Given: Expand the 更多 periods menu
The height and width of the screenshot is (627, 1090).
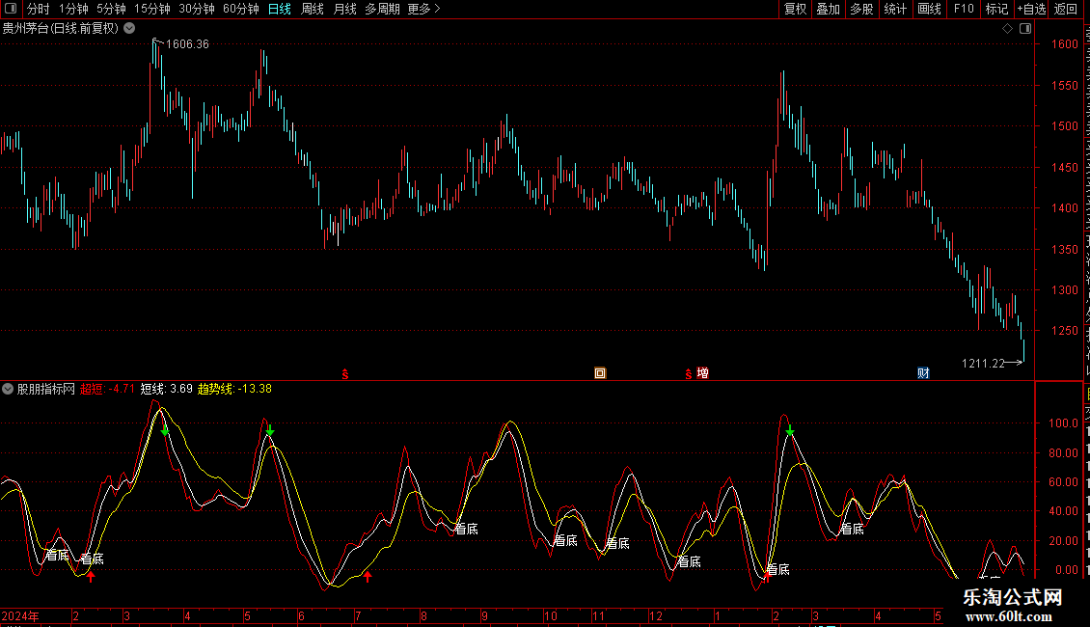Looking at the screenshot, I should (x=423, y=9).
